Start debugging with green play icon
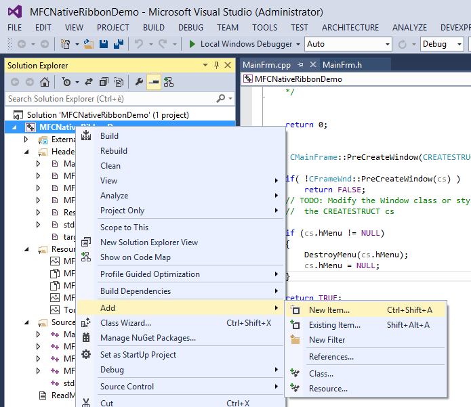Screen dimensions: 471x407 pos(192,45)
